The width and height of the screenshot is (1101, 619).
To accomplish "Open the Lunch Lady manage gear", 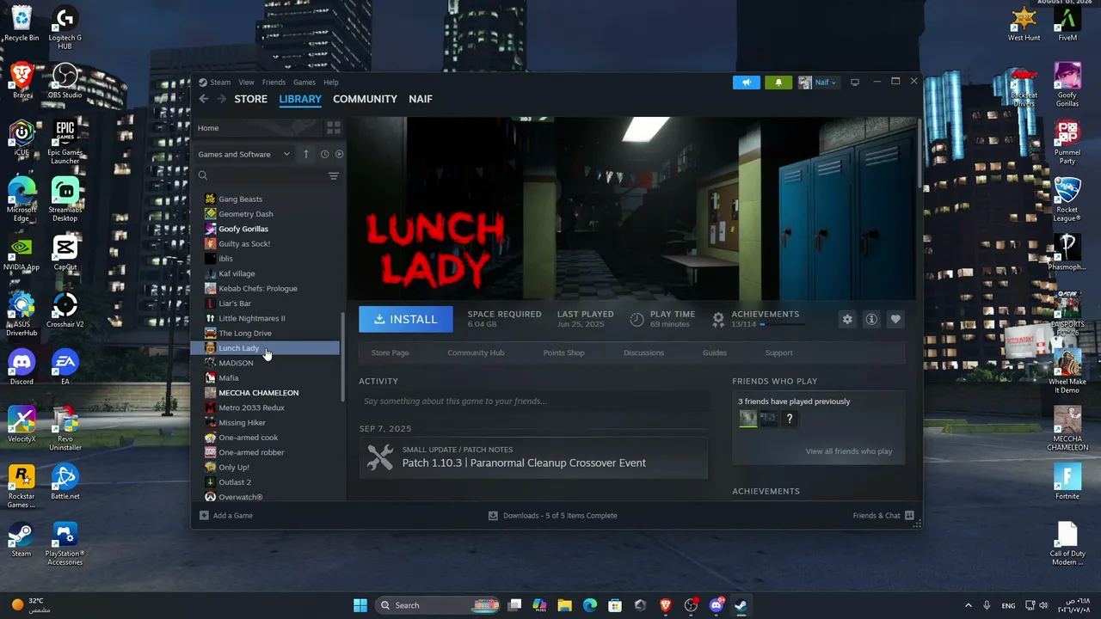I will click(847, 319).
